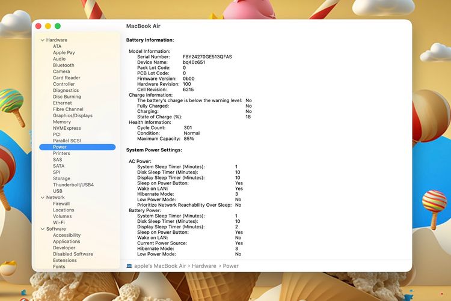Viewport: 451px width, 301px height.
Task: Open the Audio hardware entry
Action: pos(60,59)
